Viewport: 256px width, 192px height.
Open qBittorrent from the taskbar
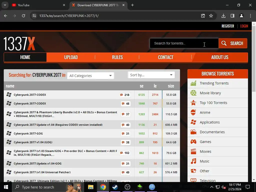pos(152,187)
